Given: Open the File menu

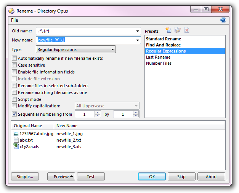Looking at the screenshot, I should point(14,20).
